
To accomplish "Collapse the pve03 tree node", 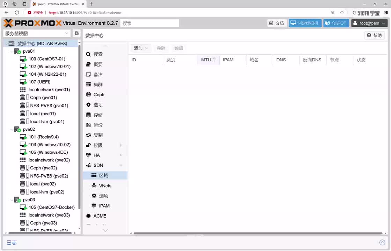I will (12, 200).
